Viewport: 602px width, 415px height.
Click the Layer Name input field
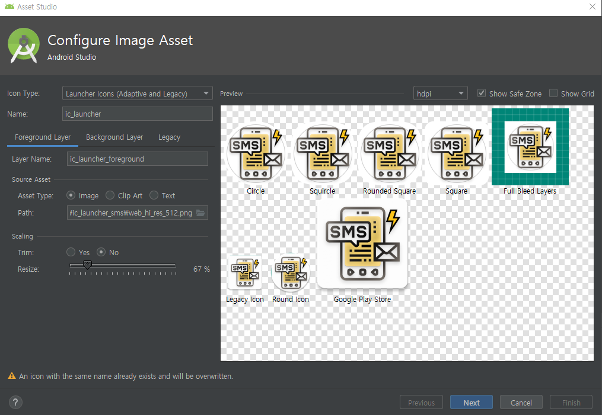(x=138, y=159)
